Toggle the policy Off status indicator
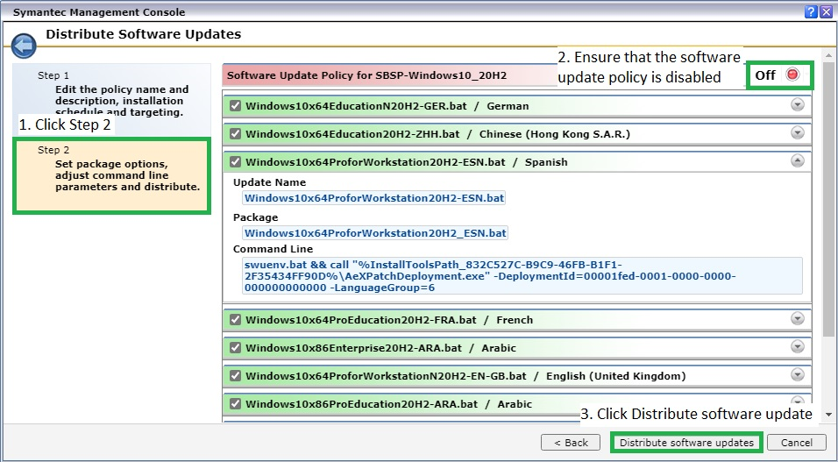The height and width of the screenshot is (462, 838). (792, 75)
